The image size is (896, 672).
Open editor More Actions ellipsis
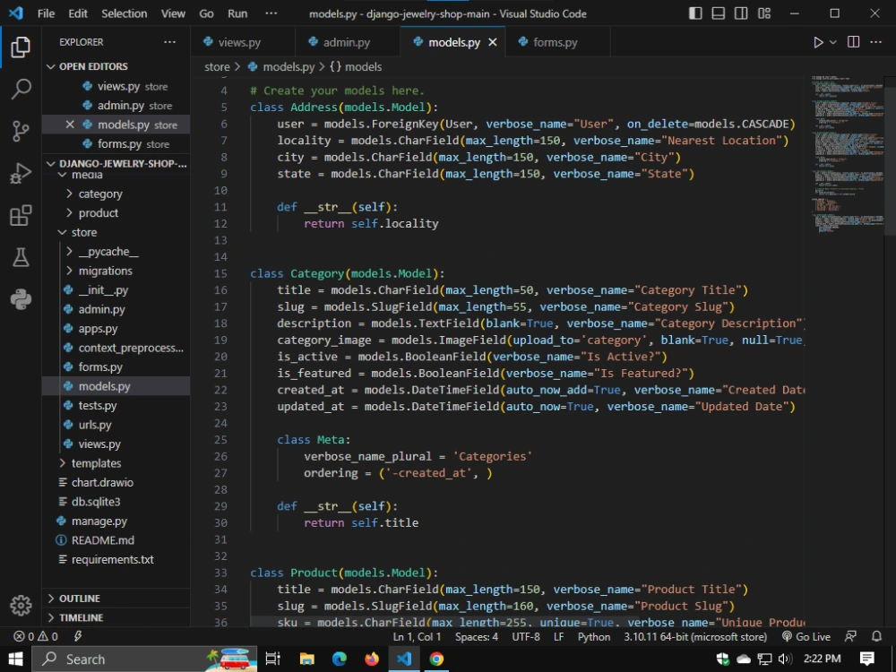click(x=875, y=42)
